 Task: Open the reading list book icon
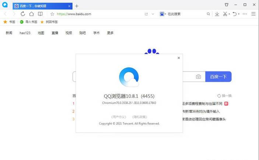click(x=40, y=14)
